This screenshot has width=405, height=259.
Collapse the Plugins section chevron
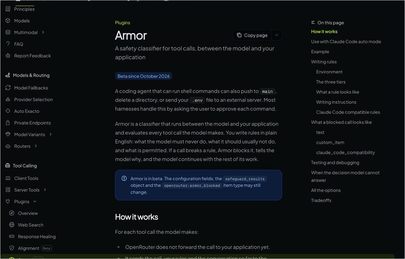35,201
